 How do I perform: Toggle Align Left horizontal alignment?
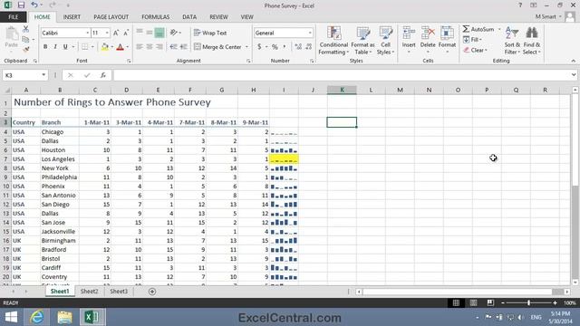pyautogui.click(x=139, y=47)
